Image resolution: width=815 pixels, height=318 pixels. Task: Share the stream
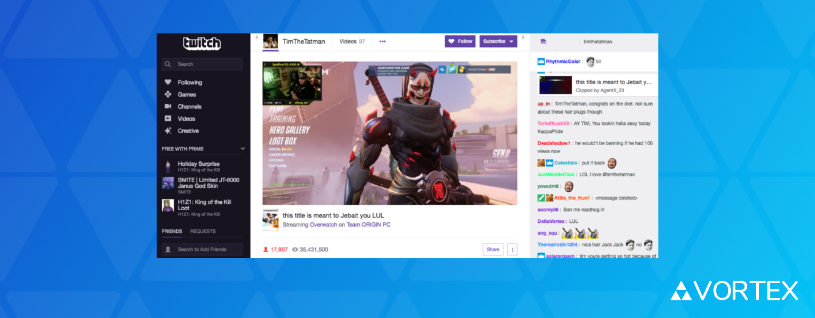point(493,249)
